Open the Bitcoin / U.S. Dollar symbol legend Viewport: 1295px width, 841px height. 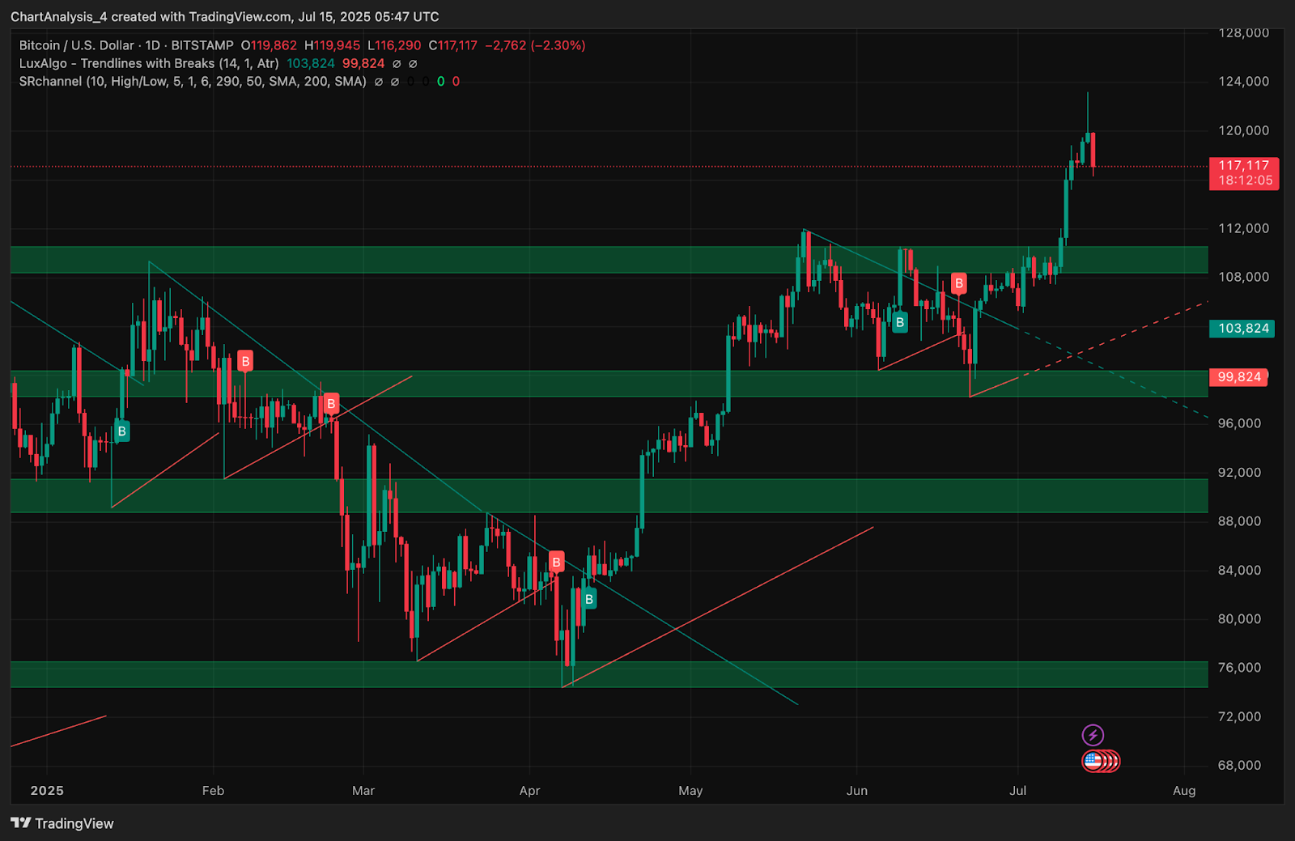pyautogui.click(x=126, y=45)
